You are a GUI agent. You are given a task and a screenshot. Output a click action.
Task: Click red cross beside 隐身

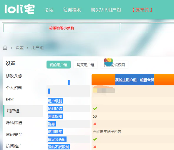(x=95, y=124)
